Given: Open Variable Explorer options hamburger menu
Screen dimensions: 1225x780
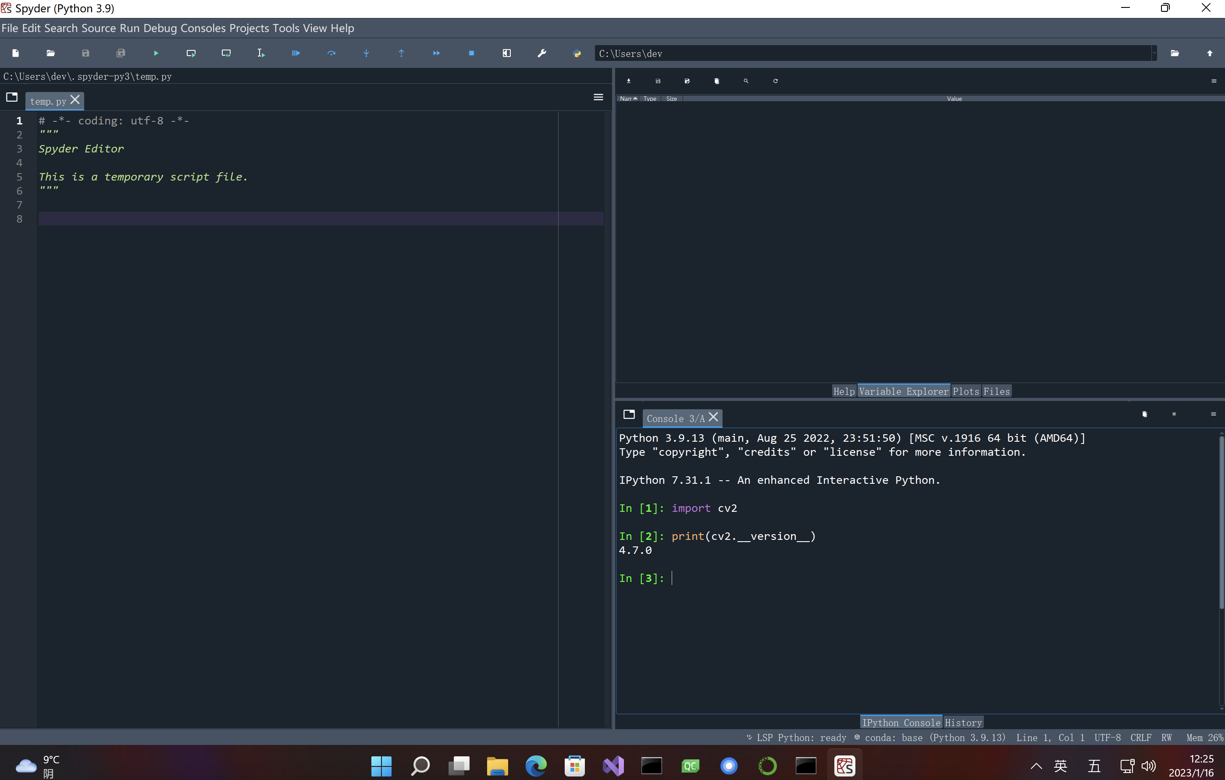Looking at the screenshot, I should pos(1214,82).
